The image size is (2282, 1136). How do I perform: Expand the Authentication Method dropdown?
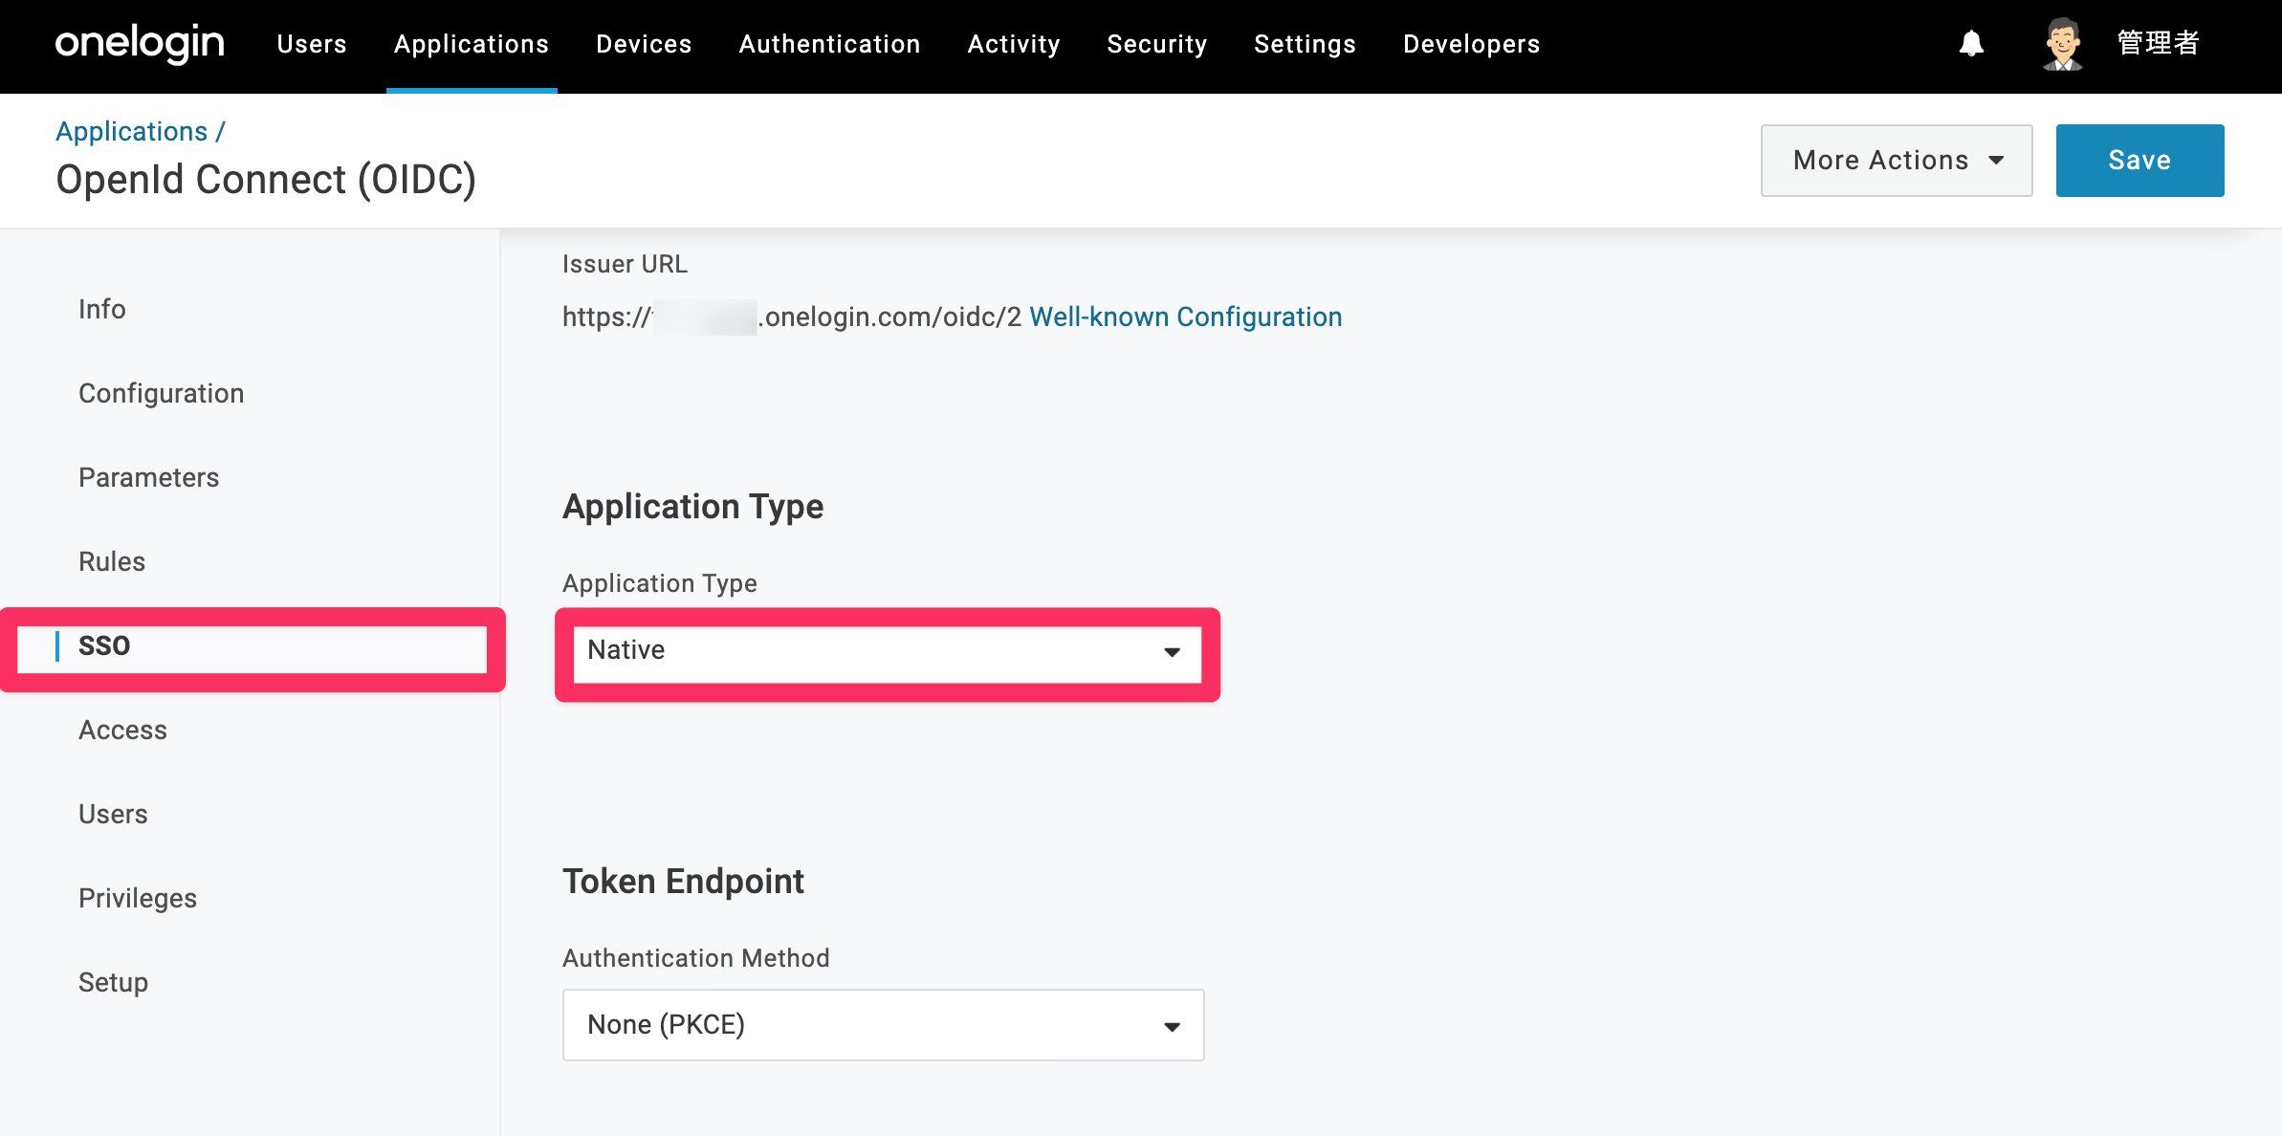[x=884, y=1025]
